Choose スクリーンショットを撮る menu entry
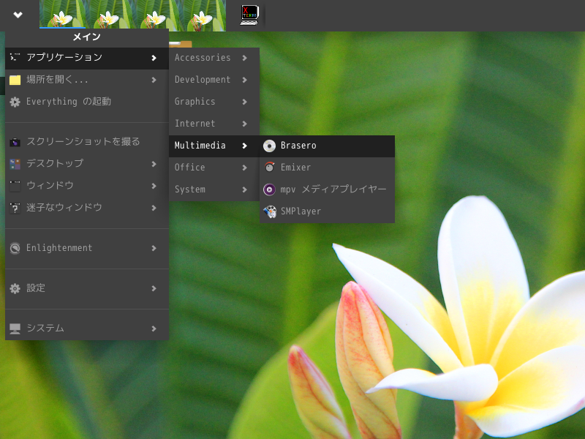The image size is (585, 439). coord(87,142)
